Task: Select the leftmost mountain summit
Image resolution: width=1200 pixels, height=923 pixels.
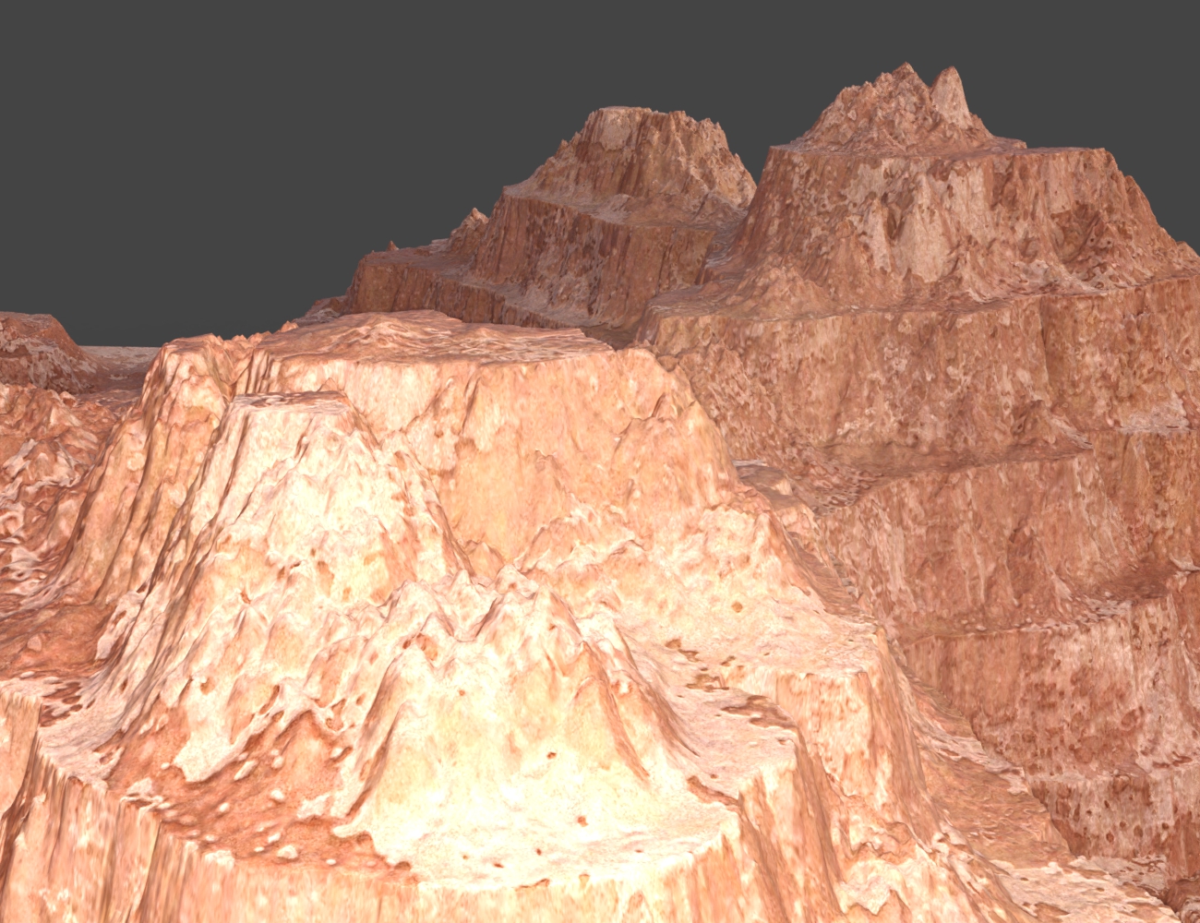Action: 618,111
